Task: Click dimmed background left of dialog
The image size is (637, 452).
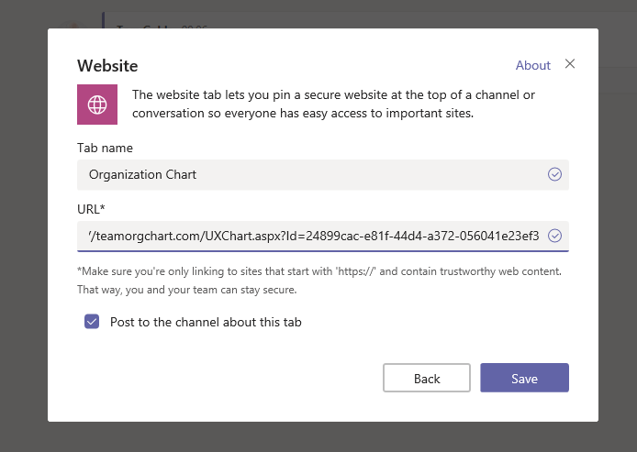Action: tap(23, 229)
